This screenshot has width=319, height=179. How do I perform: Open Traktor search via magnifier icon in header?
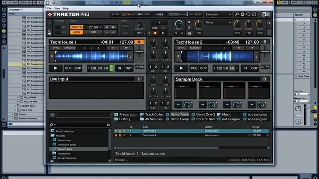pos(237,14)
